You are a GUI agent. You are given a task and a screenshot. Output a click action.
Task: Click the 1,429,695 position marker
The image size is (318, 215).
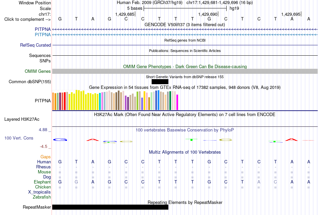[x=291, y=14]
